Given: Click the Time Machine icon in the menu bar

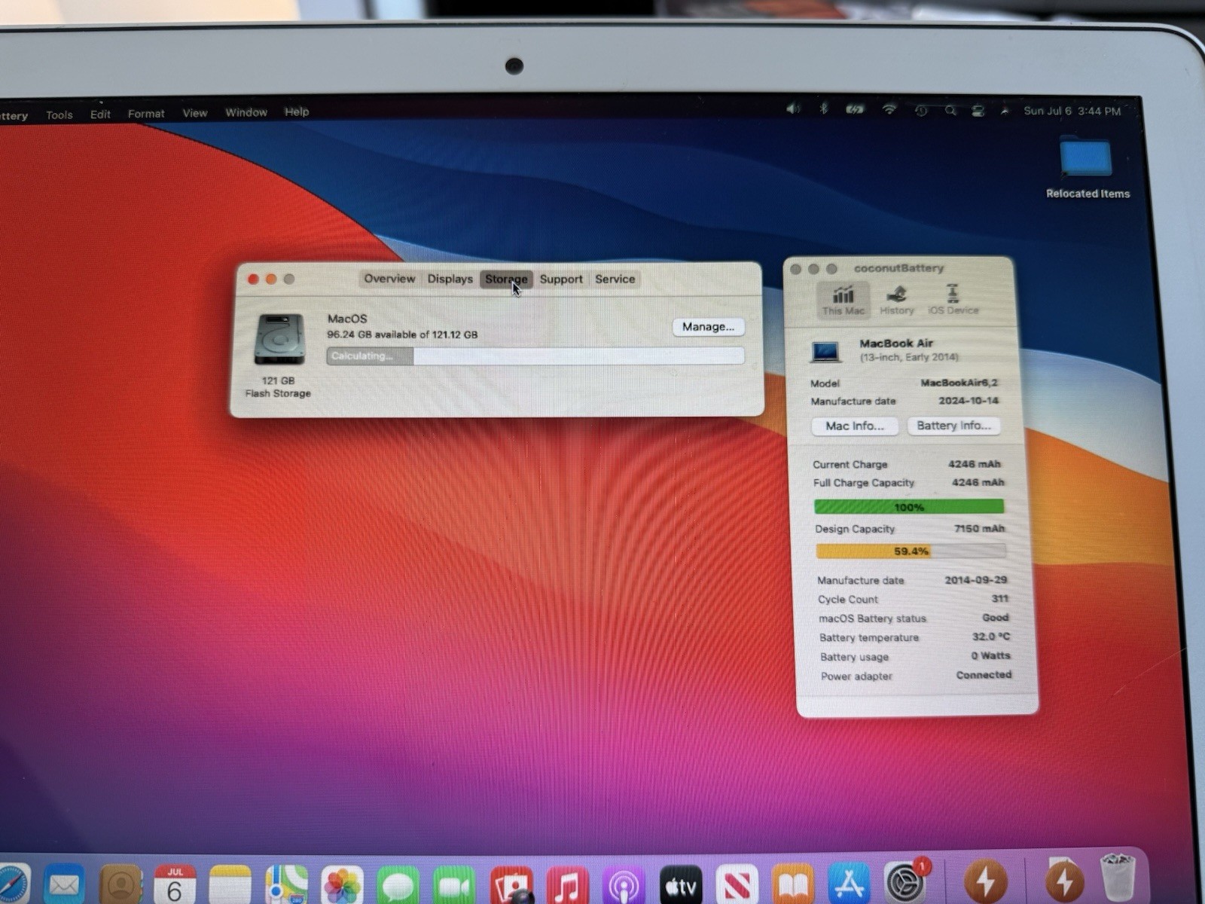Looking at the screenshot, I should pos(921,110).
